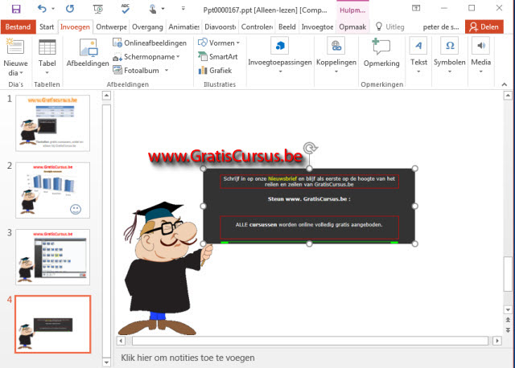
Task: Open the Schermopname menu
Action: (146, 57)
